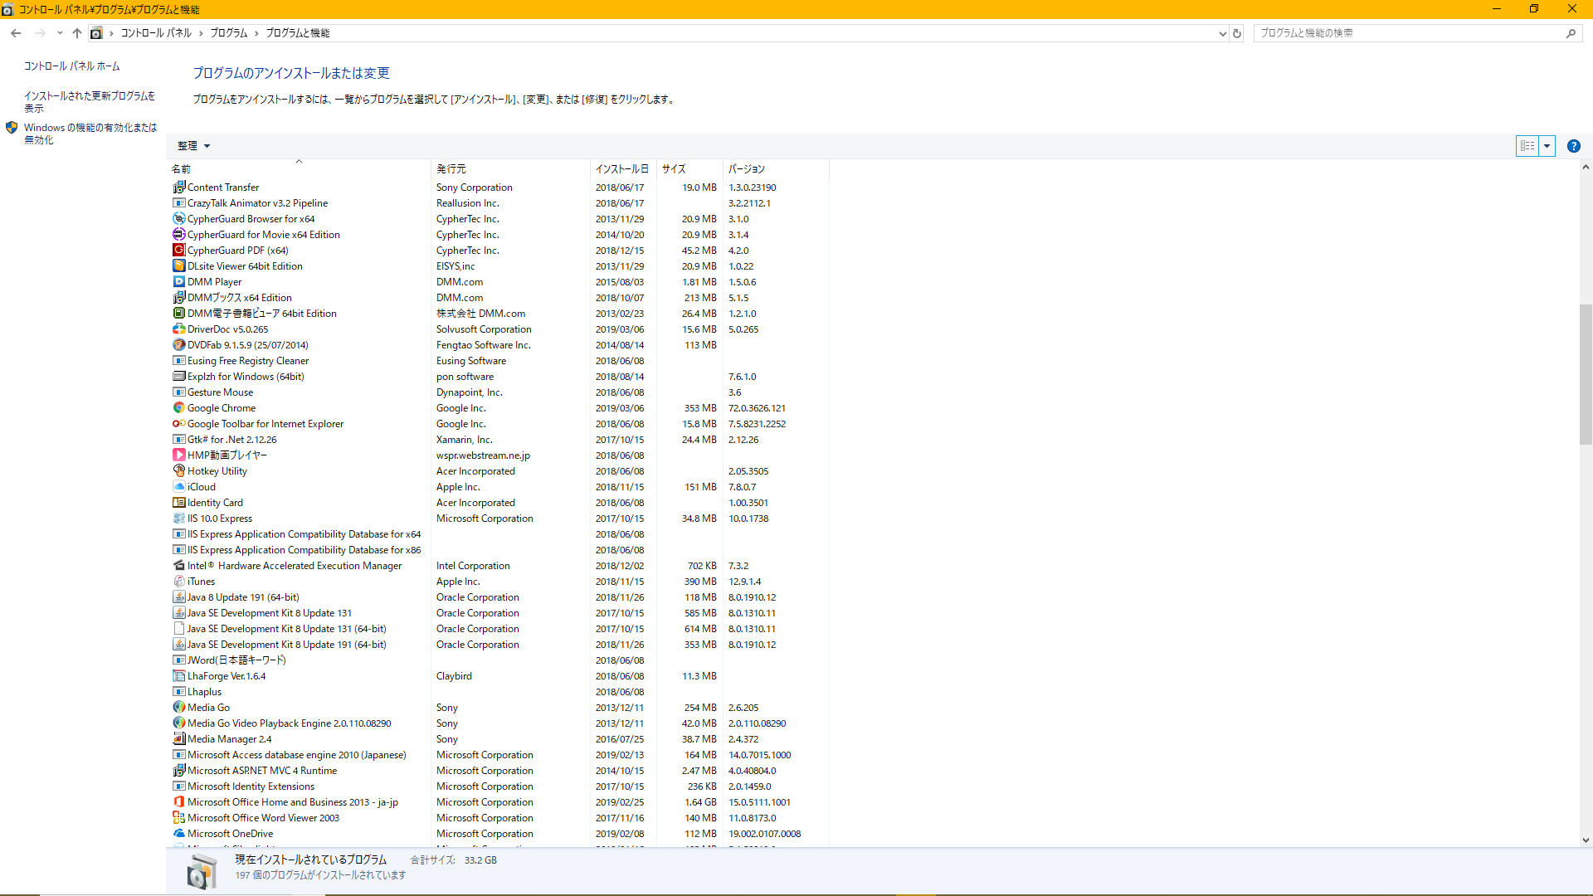Click the HMP動画プレイヤー icon
The height and width of the screenshot is (896, 1593).
click(x=178, y=455)
